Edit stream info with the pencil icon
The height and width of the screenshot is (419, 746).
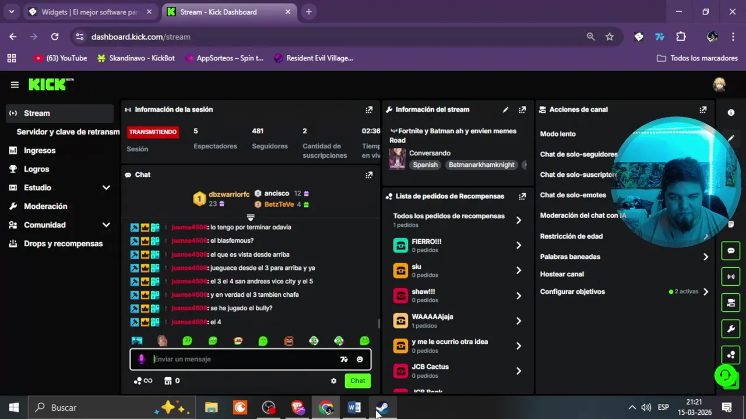[506, 109]
